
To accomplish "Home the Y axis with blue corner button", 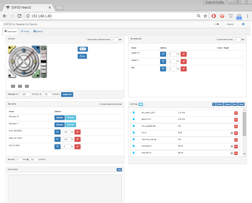I will click(37, 49).
